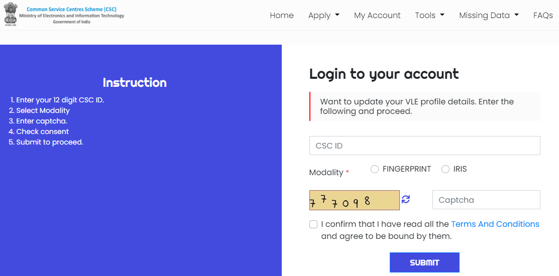Select the IRIS modality option
The width and height of the screenshot is (559, 276).
pos(445,170)
